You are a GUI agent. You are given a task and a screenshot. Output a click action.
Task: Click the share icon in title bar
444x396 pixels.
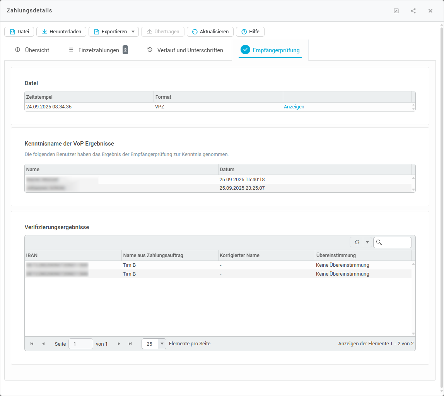(413, 11)
